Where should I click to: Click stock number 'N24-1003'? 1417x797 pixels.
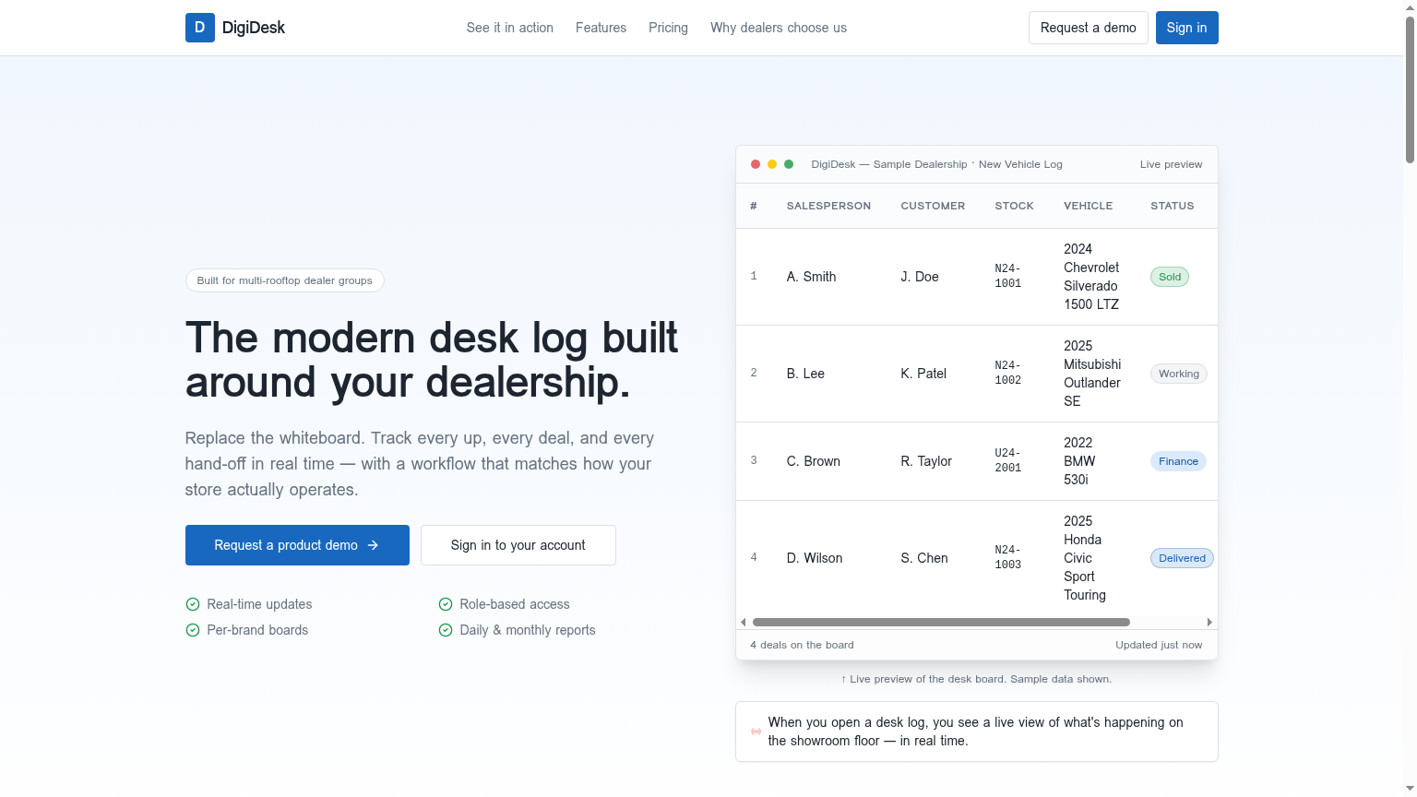[x=1008, y=557]
